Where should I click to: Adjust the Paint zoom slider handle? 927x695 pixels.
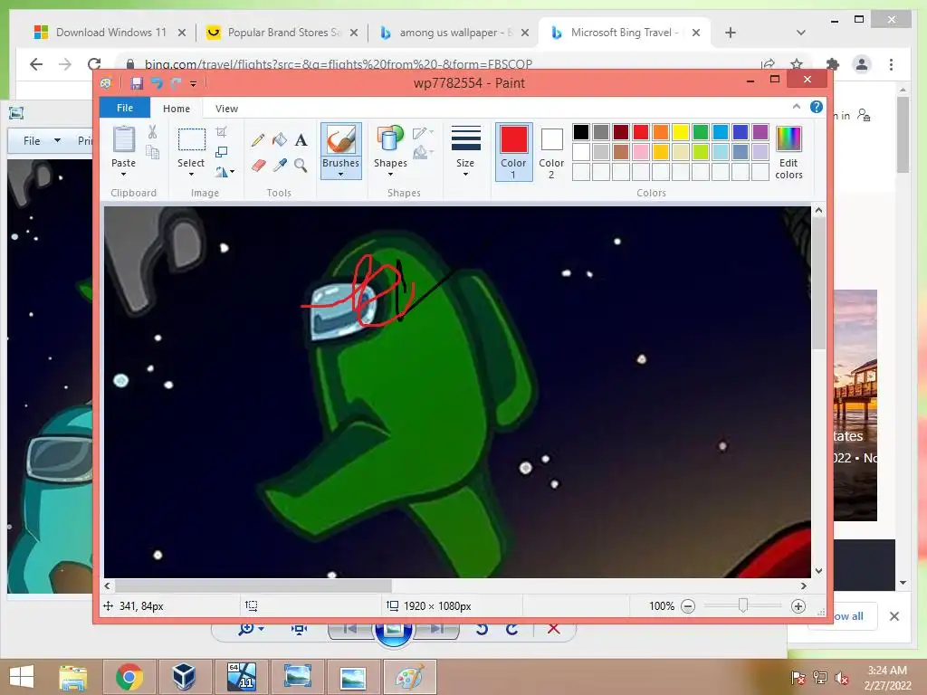point(743,605)
